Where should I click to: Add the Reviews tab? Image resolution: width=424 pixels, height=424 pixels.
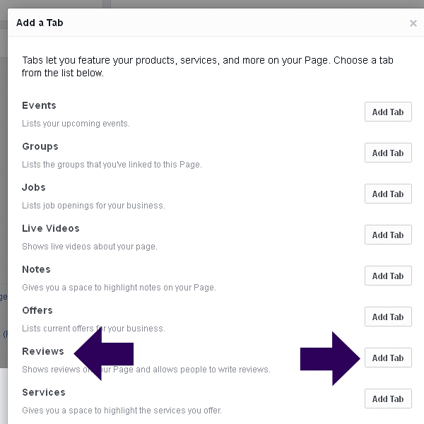coord(388,358)
